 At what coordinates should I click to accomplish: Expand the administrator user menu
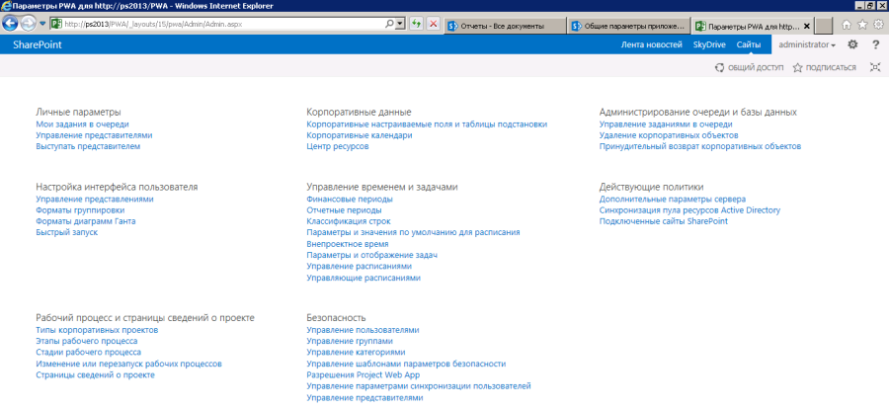pos(807,44)
